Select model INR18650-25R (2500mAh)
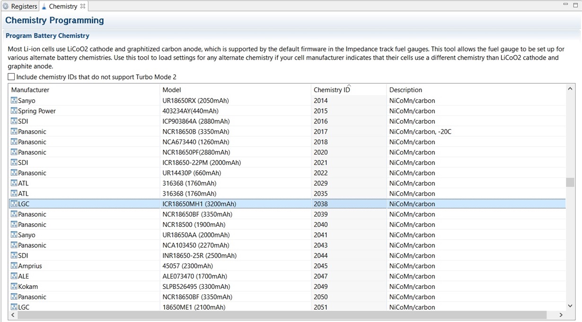This screenshot has width=582, height=322. 200,256
